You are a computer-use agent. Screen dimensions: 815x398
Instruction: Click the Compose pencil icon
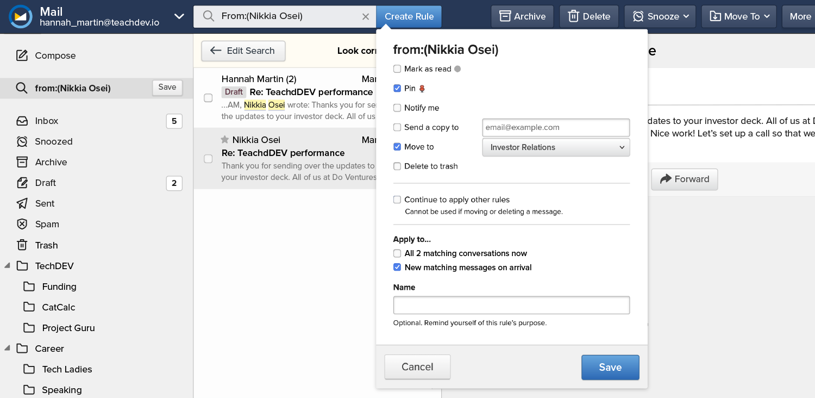(22, 55)
